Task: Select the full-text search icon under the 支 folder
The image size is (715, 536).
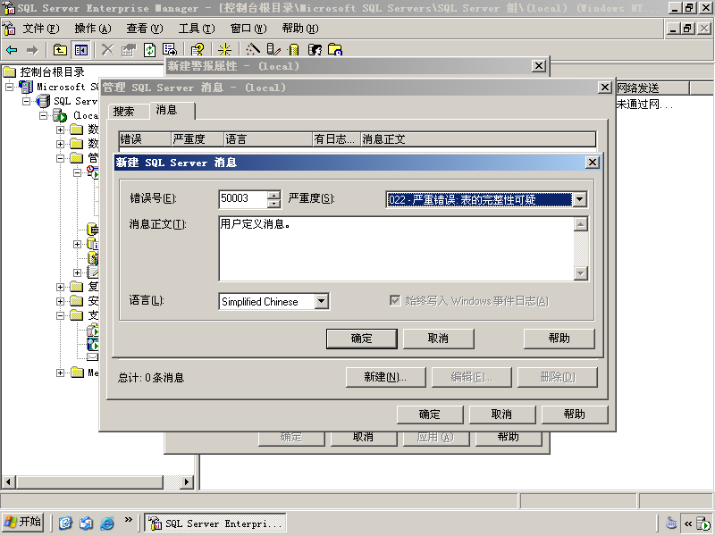Action: point(93,344)
